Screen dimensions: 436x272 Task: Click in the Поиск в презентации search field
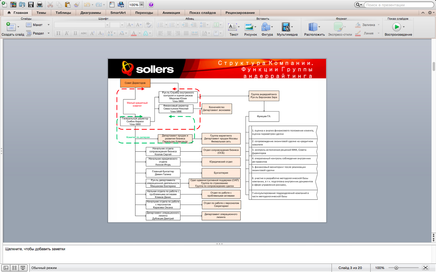click(x=398, y=5)
